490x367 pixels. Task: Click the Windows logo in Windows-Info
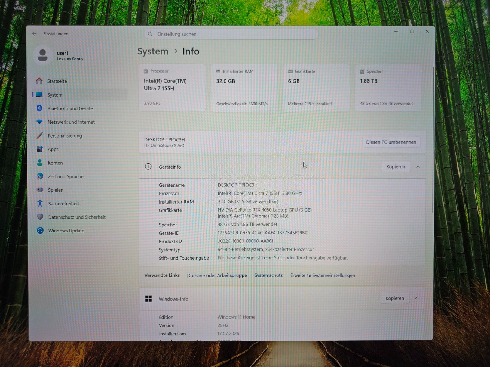(148, 298)
